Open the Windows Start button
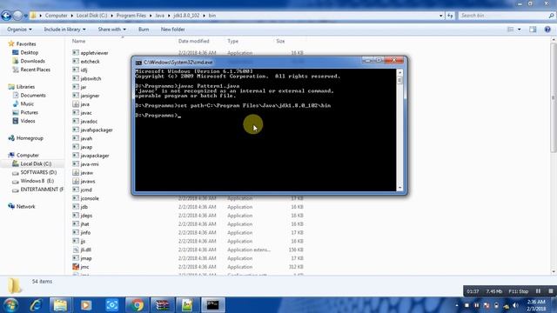Viewport: 557px width, 313px height. tap(10, 305)
